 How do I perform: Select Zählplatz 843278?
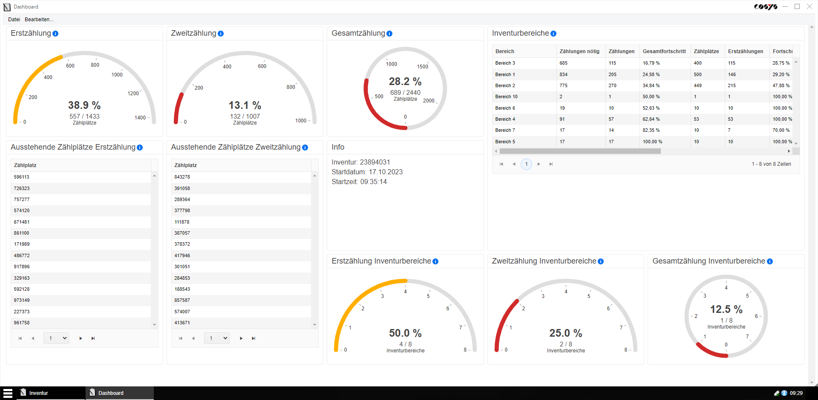241,177
